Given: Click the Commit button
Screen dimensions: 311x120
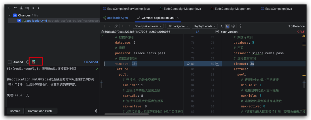Looking at the screenshot, I should point(15,111).
